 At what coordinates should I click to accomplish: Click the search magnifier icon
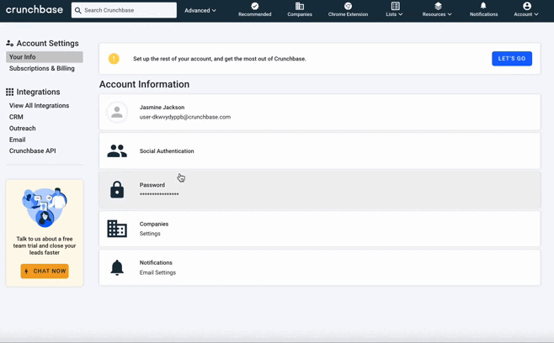78,10
